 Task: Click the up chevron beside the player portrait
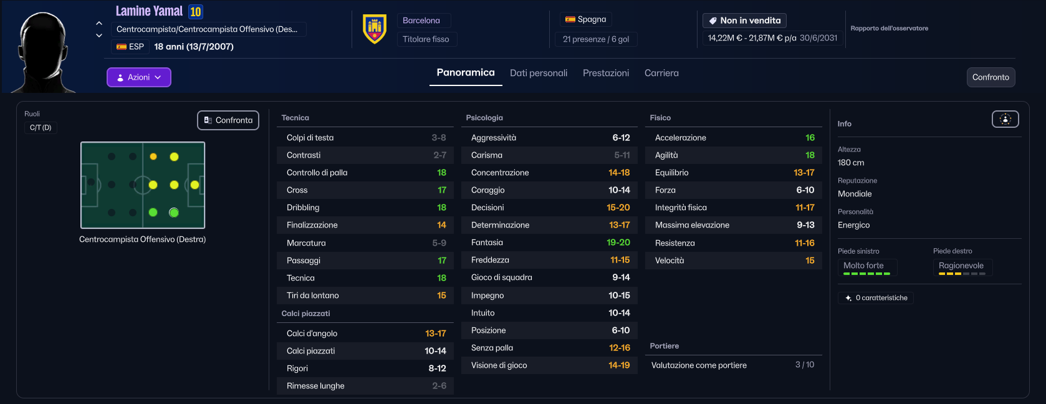[x=99, y=24]
